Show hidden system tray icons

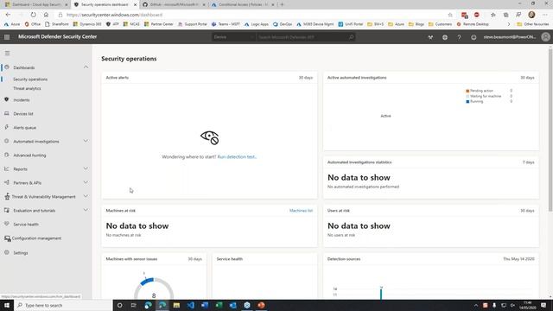pyautogui.click(x=476, y=305)
